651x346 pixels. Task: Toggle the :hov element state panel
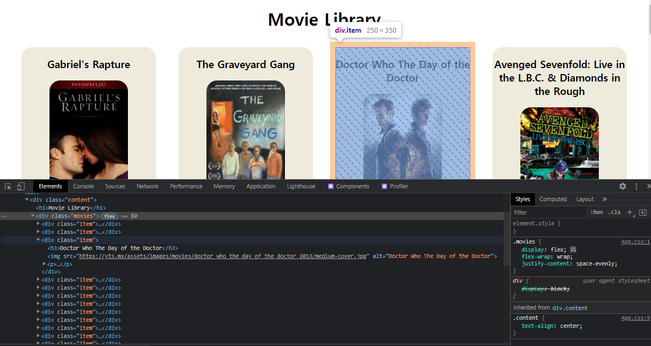click(x=597, y=212)
